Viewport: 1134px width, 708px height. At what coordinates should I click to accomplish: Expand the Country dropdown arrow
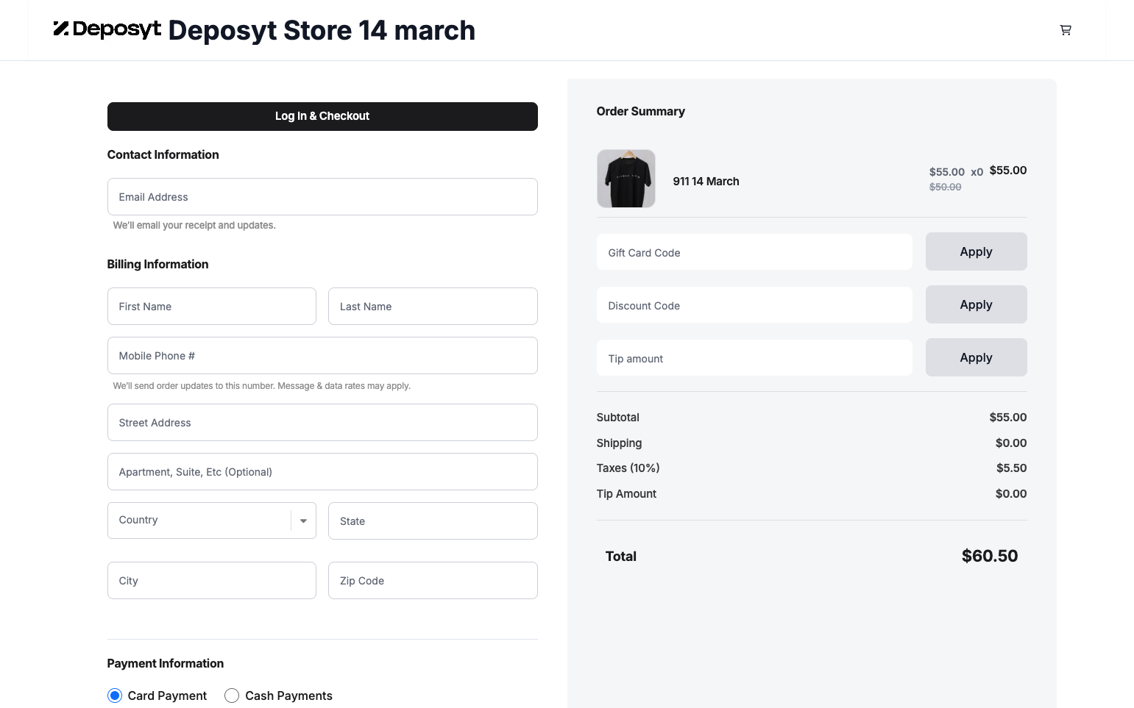pyautogui.click(x=303, y=521)
